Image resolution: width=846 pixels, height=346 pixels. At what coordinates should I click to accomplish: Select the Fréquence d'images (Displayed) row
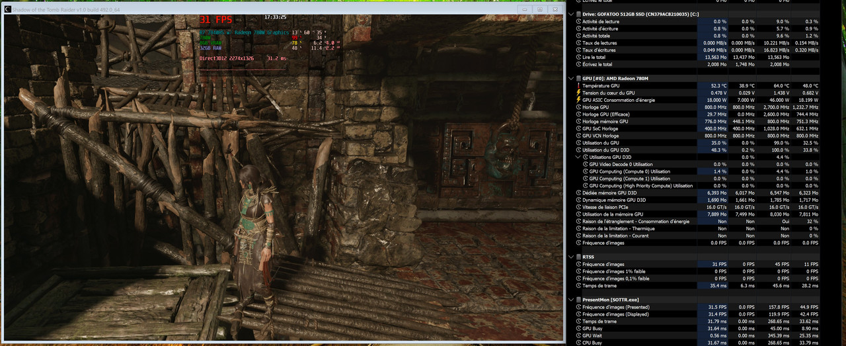pos(616,314)
